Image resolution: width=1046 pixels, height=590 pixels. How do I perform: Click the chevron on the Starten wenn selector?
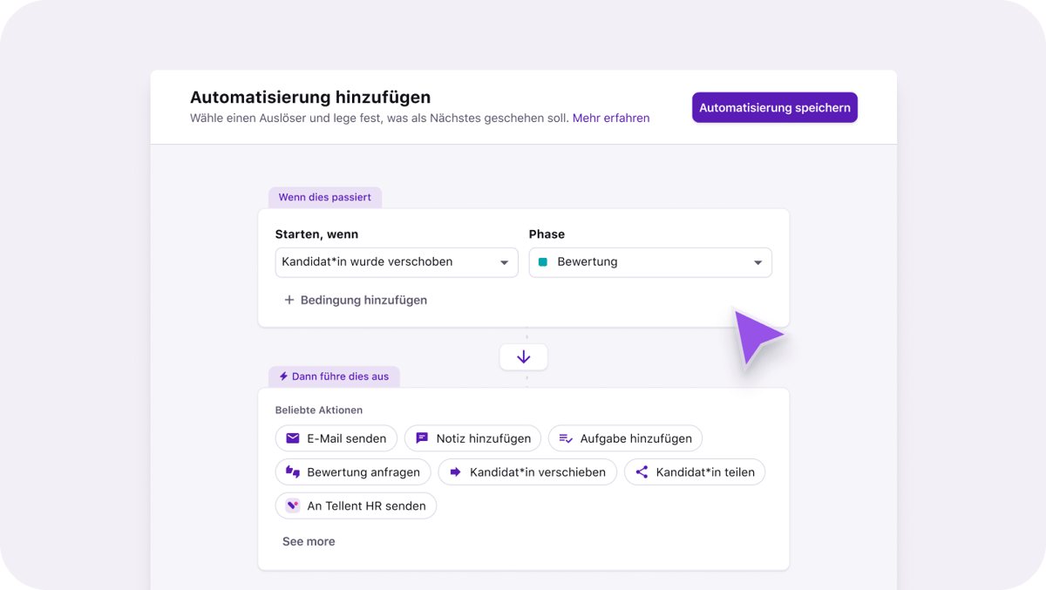click(x=504, y=261)
